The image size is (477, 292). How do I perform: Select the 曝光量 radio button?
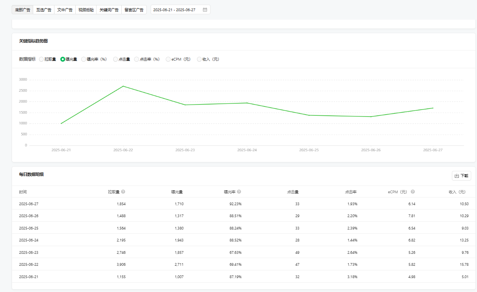pos(63,59)
